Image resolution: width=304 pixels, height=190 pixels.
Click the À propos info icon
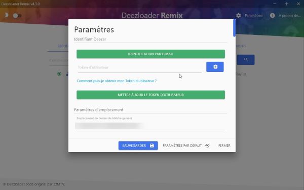coord(272,15)
